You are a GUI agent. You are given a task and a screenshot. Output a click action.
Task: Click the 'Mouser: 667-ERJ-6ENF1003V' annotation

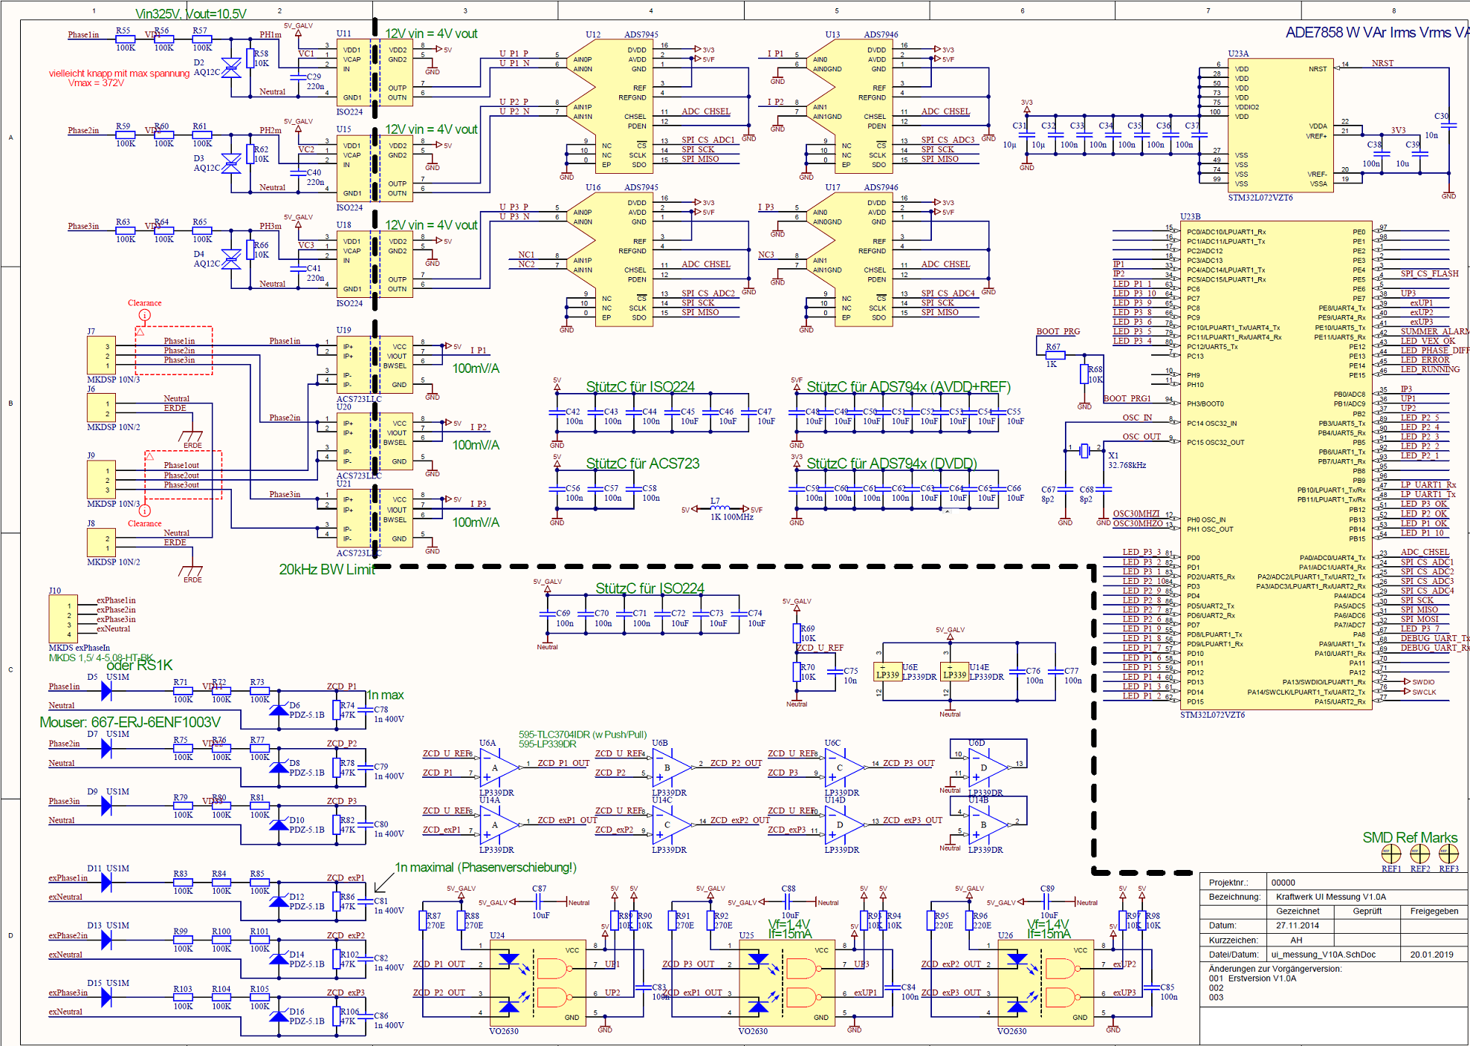tap(130, 722)
